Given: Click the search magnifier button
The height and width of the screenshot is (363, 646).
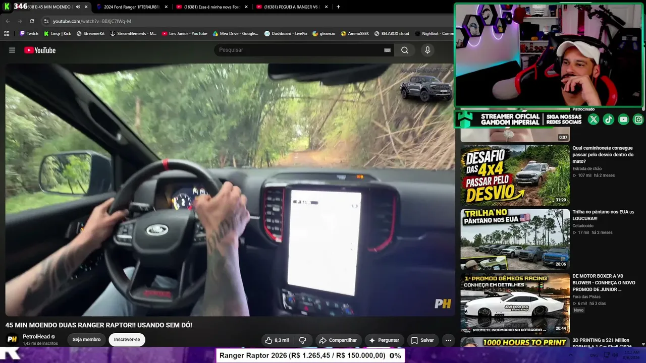Looking at the screenshot, I should [x=405, y=50].
